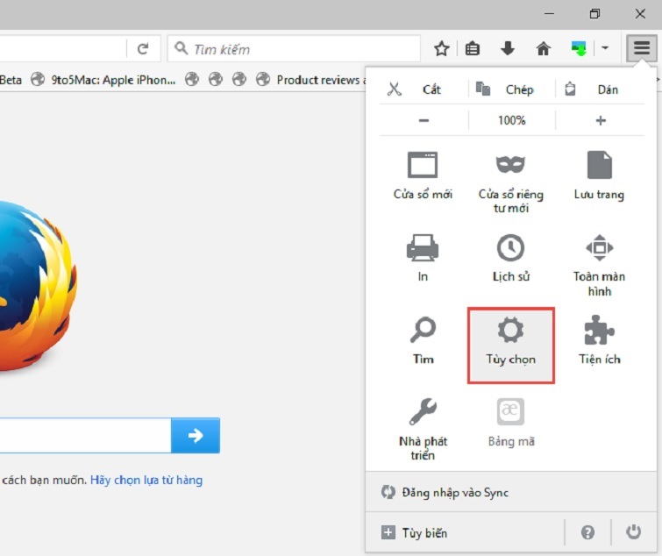The width and height of the screenshot is (662, 556).
Task: Open the Hãy chọn lựa từ hàng link
Action: [146, 480]
